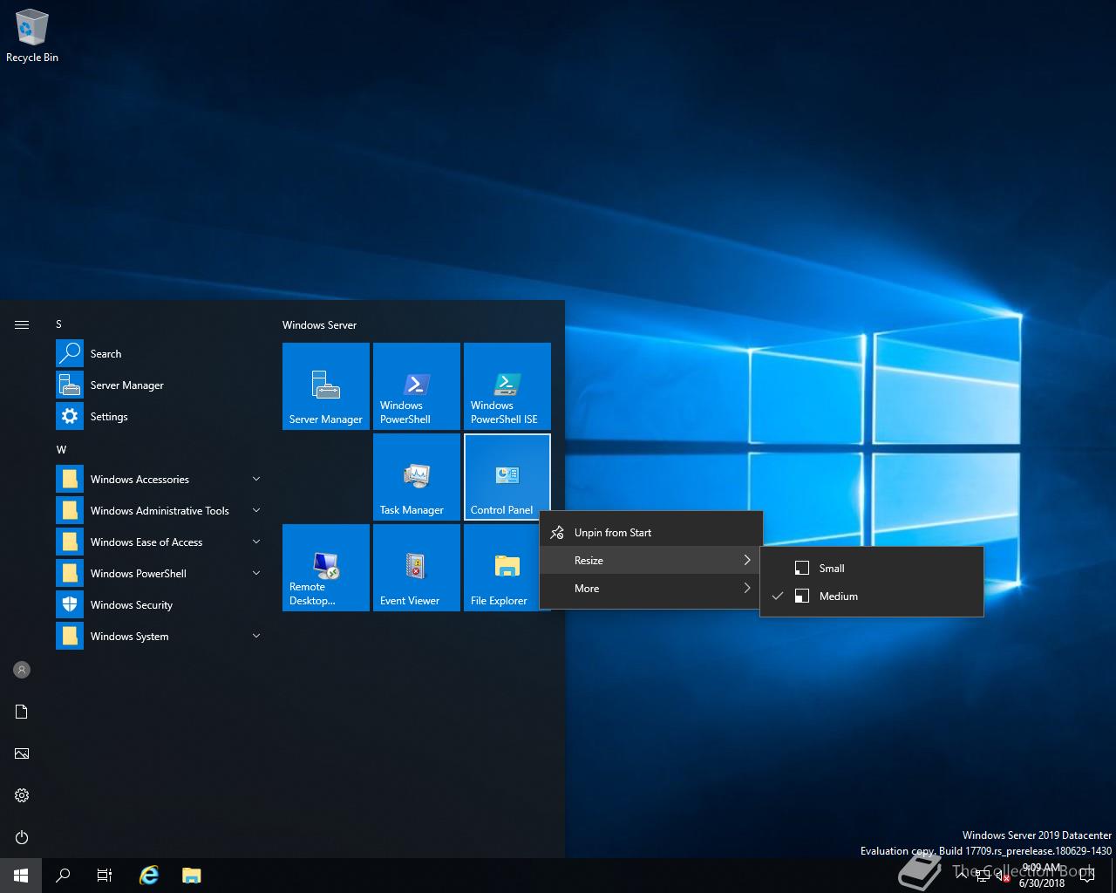
Task: Launch the Windows PowerShell ISE tile
Action: coord(507,386)
